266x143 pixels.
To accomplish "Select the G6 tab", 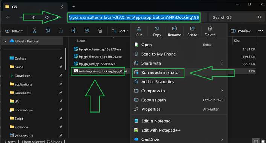I will [x=35, y=7].
